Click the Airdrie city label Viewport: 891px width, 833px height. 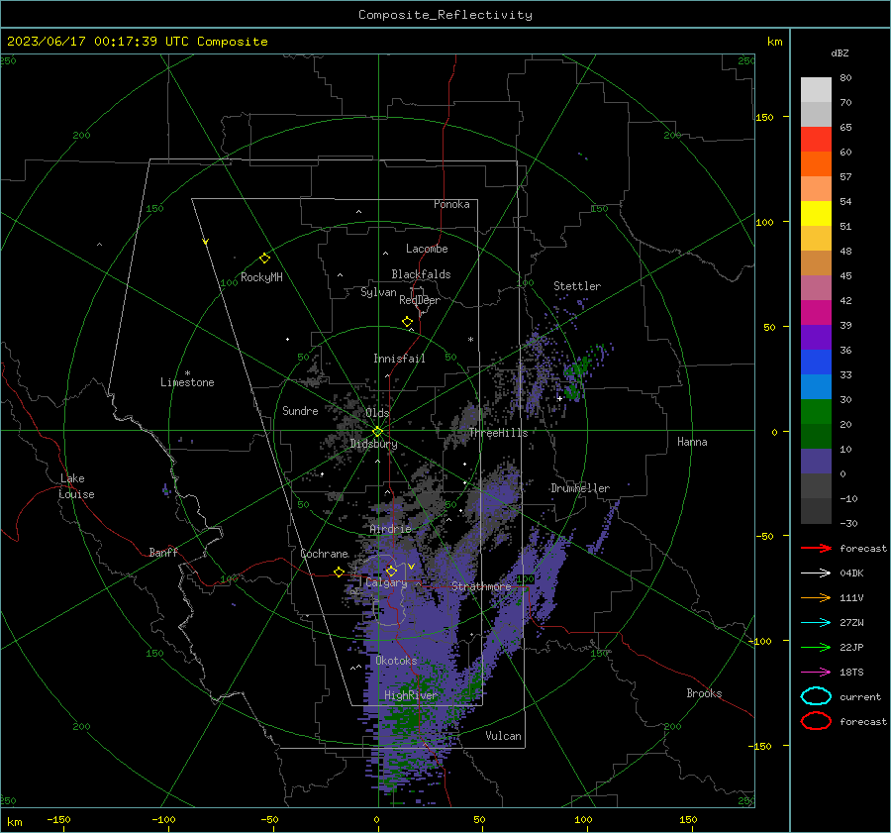tap(390, 529)
